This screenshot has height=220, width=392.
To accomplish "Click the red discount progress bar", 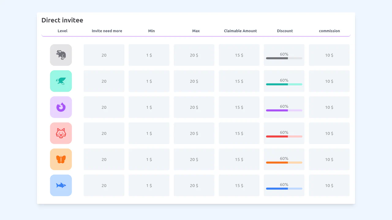I will [284, 136].
